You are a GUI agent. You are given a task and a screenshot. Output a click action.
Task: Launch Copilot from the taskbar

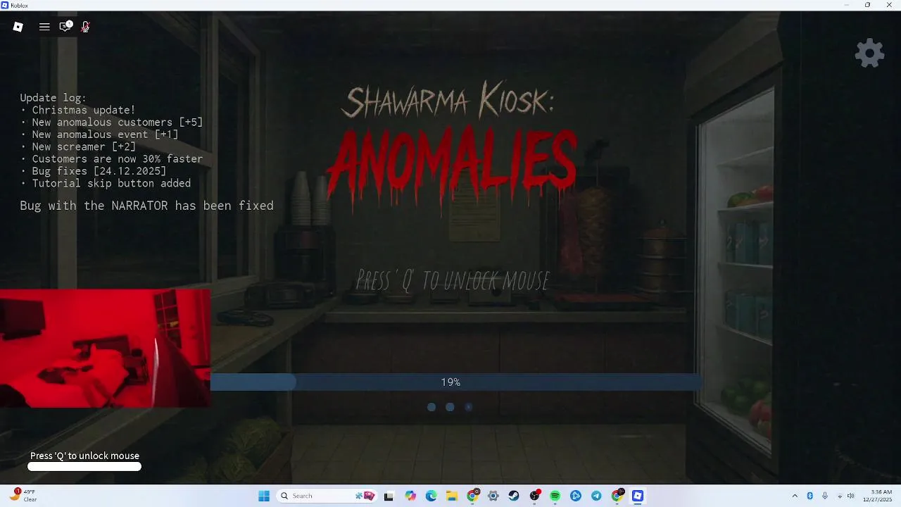410,496
